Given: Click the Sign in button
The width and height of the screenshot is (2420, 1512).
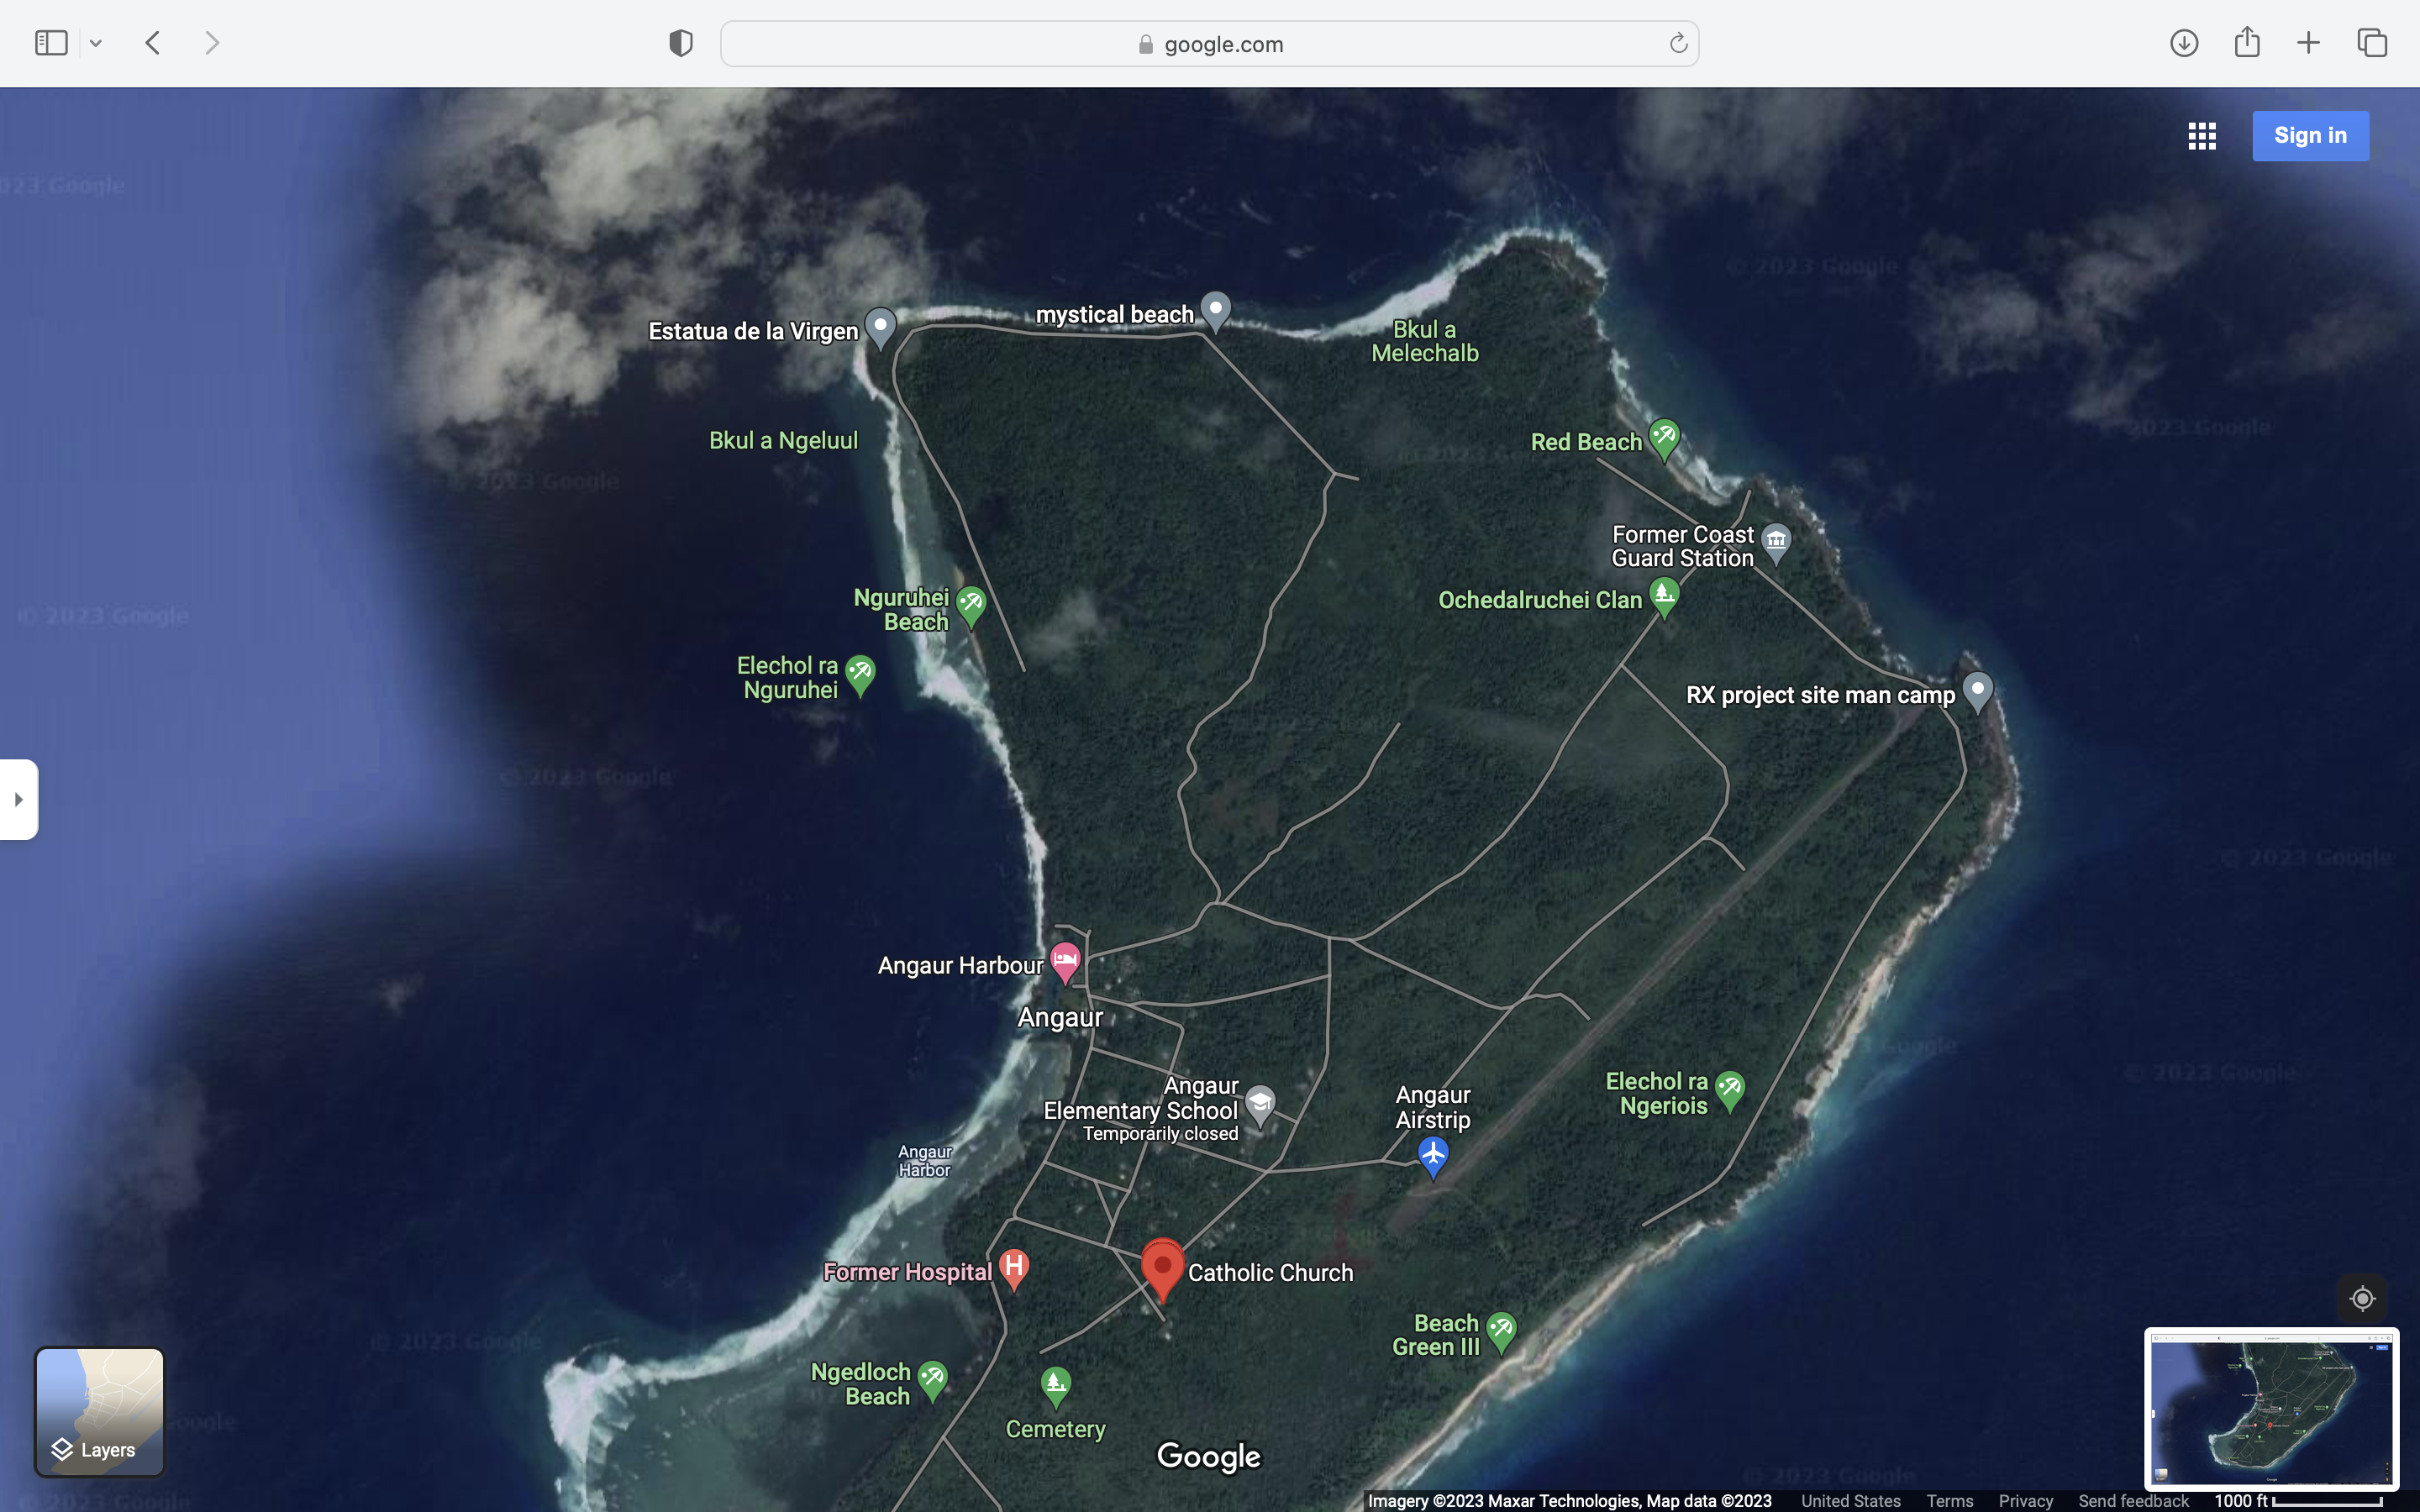Looking at the screenshot, I should point(2310,136).
